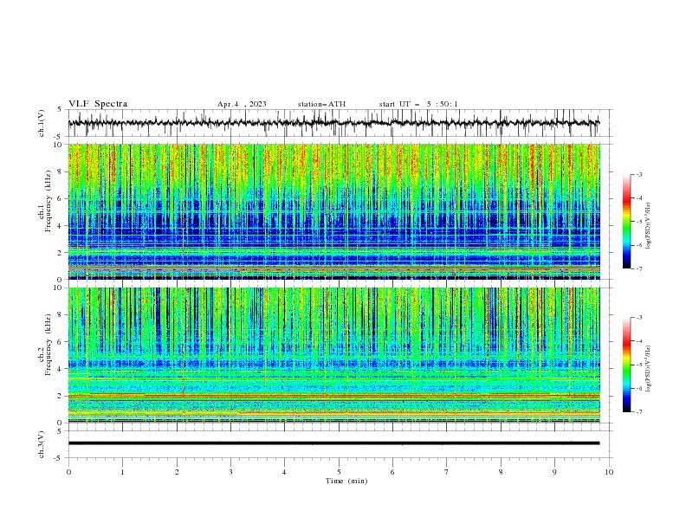Click the "station=ATH" header text
This screenshot has height=530, width=686.
coord(321,104)
